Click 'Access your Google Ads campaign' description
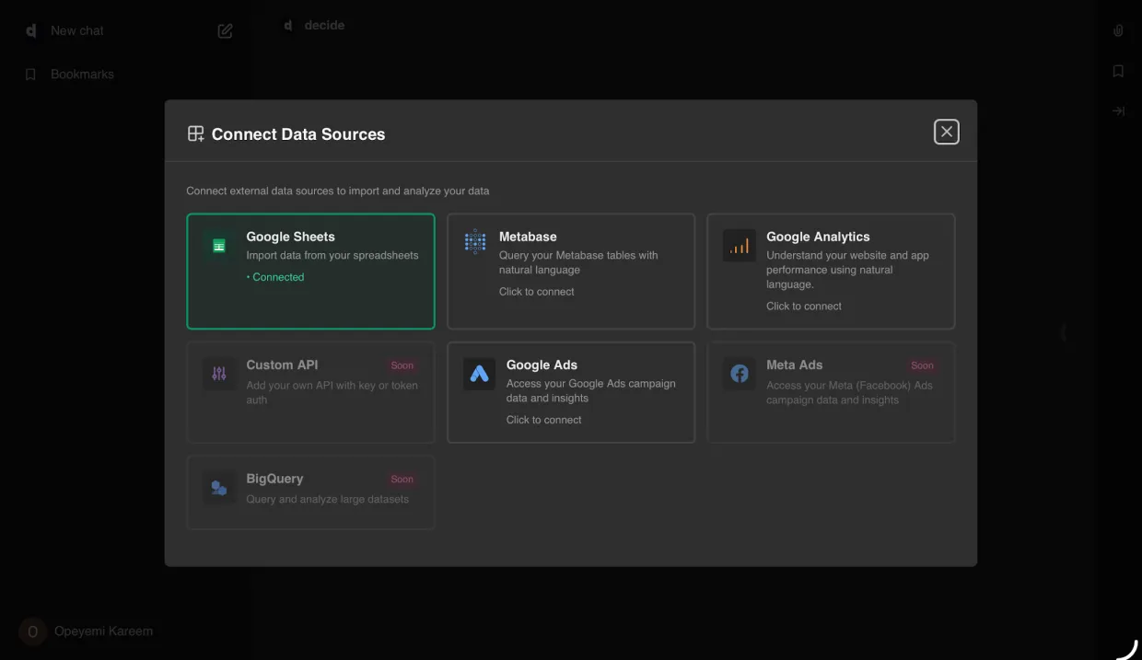 (590, 391)
